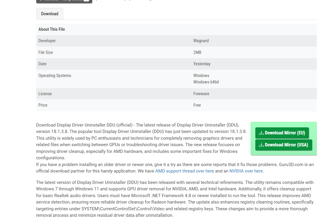Select the Freeware license value

[201, 94]
